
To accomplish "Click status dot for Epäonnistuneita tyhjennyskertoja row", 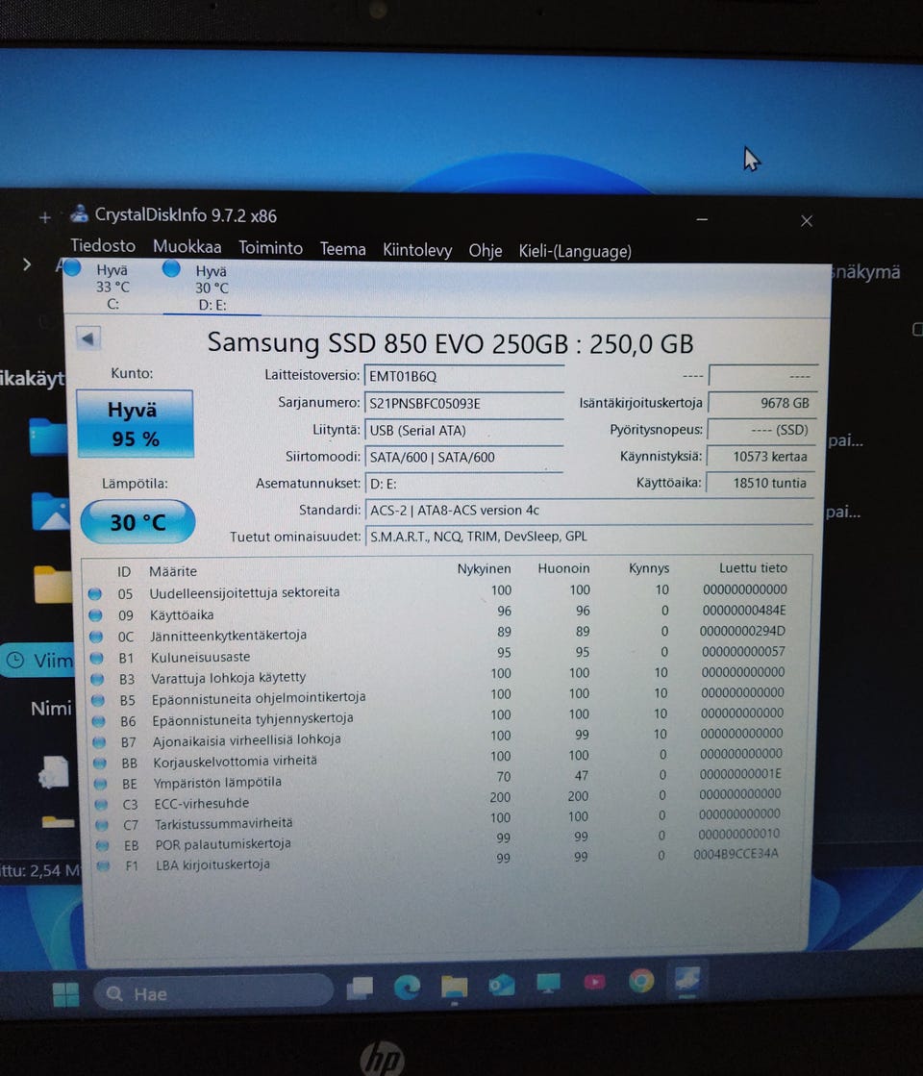I will 99,721.
